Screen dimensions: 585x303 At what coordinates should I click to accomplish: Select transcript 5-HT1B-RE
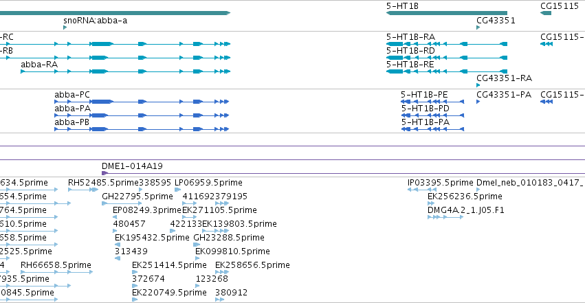pyautogui.click(x=447, y=71)
